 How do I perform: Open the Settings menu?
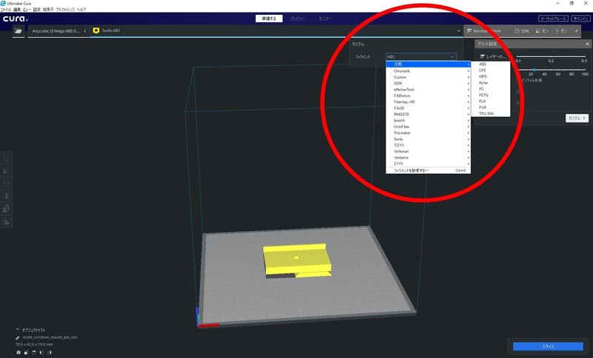[36, 10]
